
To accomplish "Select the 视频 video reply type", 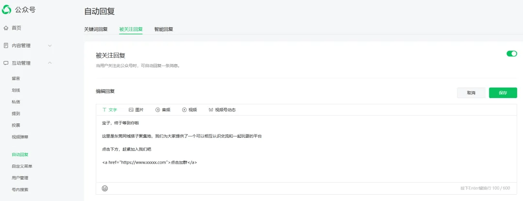I will pos(190,110).
